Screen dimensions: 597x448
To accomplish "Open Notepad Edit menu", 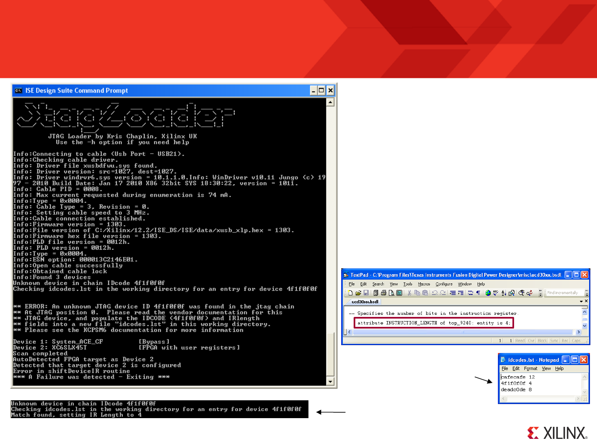I will coord(516,368).
